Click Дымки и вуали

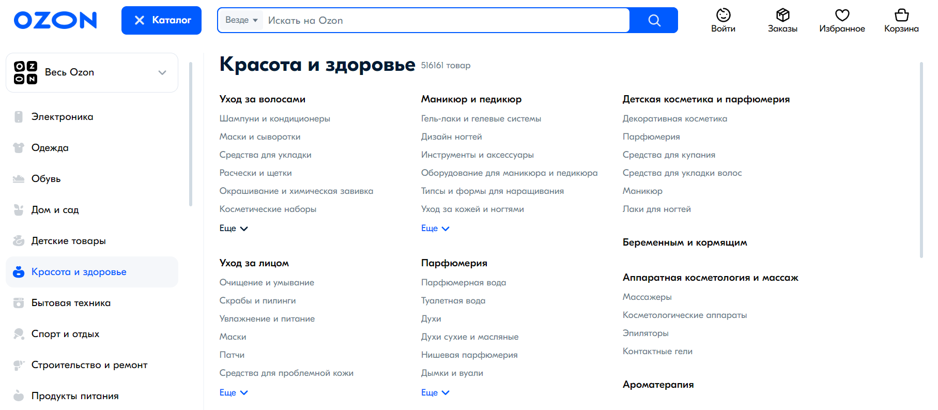(x=452, y=373)
